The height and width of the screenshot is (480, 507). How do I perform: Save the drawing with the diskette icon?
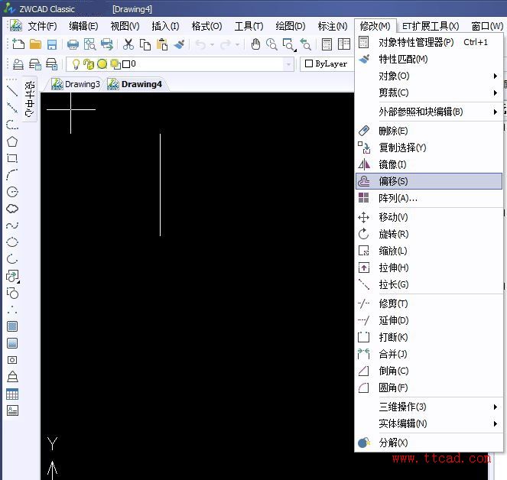coord(52,44)
